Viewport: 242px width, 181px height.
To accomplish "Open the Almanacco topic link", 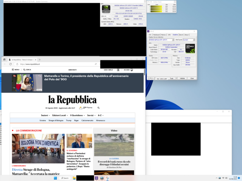I will (101, 121).
